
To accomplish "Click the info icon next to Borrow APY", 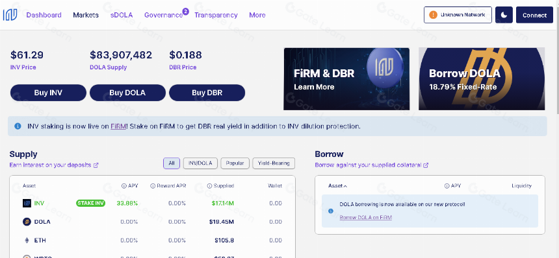I will click(447, 186).
